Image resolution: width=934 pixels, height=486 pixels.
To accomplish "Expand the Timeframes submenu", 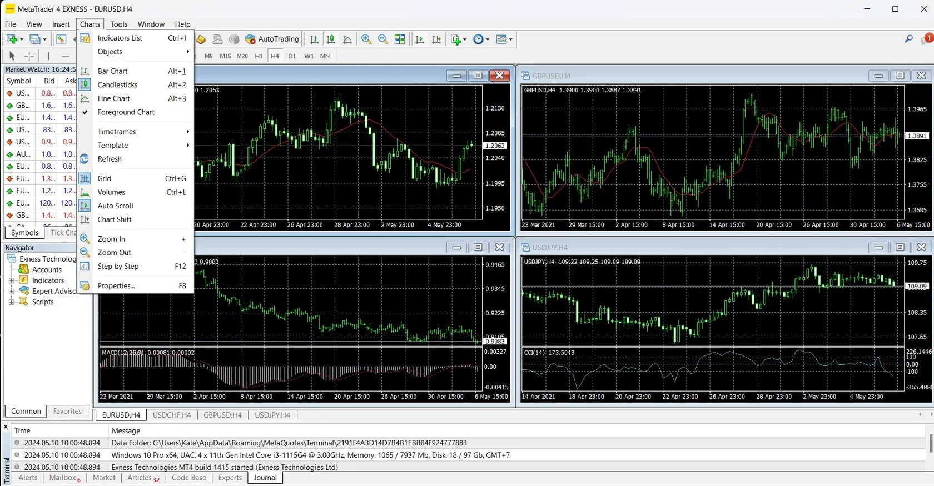I will tap(135, 132).
